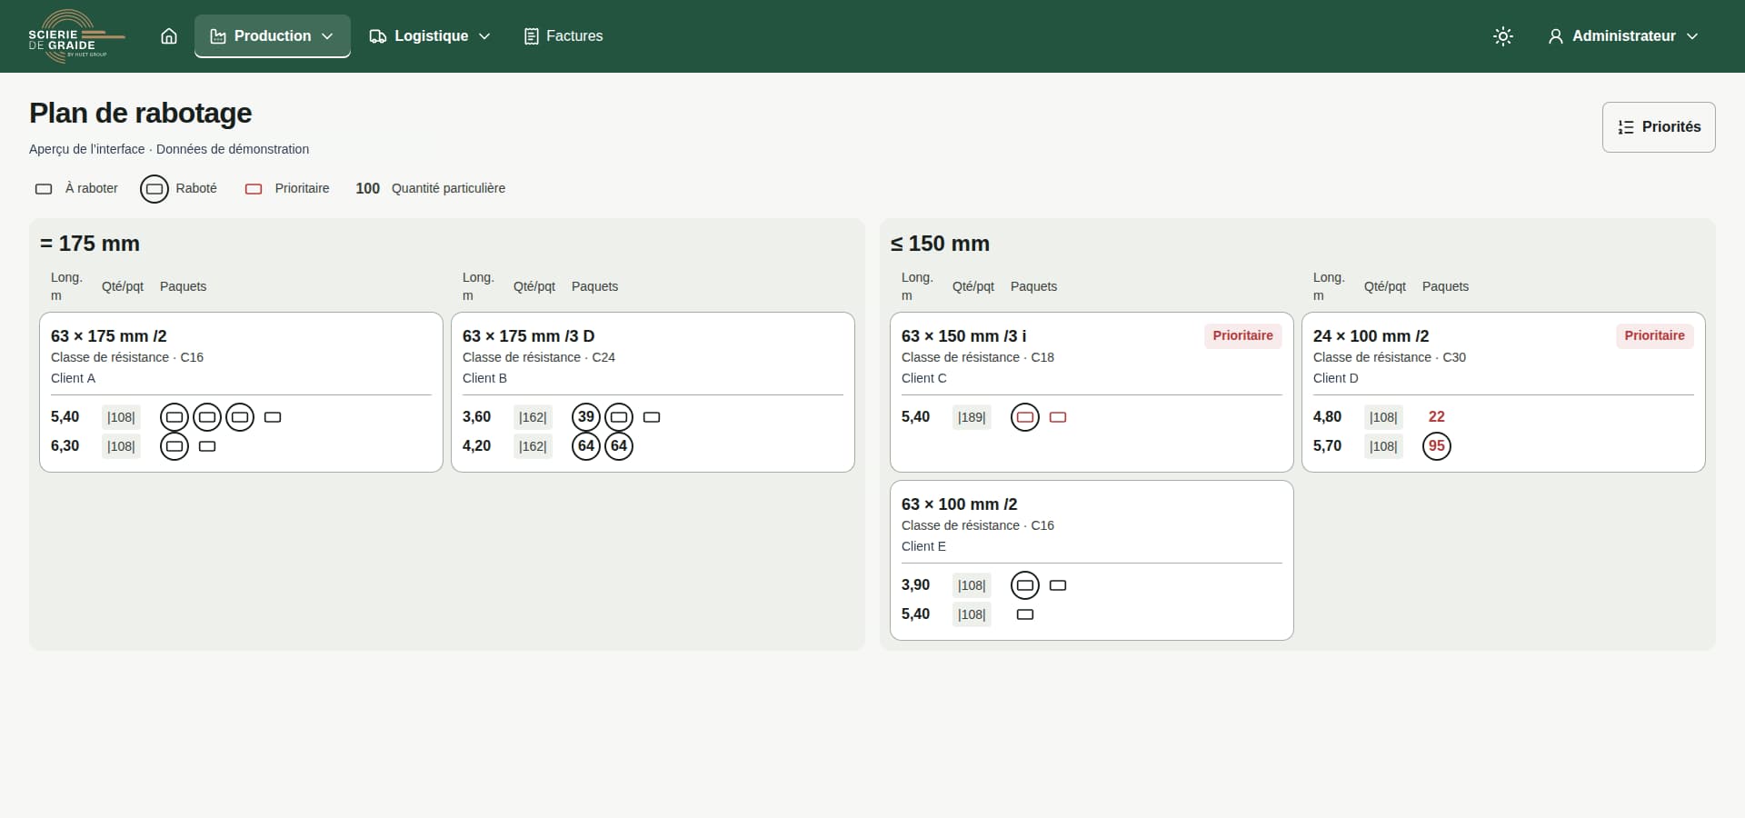The width and height of the screenshot is (1745, 818).
Task: Open the Scierie de Graide logo
Action: tap(77, 36)
